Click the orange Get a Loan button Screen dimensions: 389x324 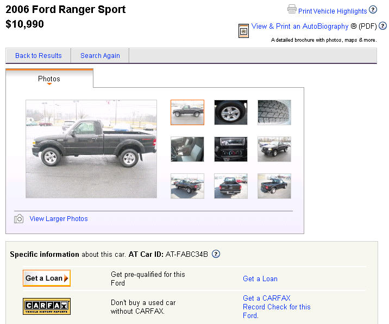tap(47, 278)
